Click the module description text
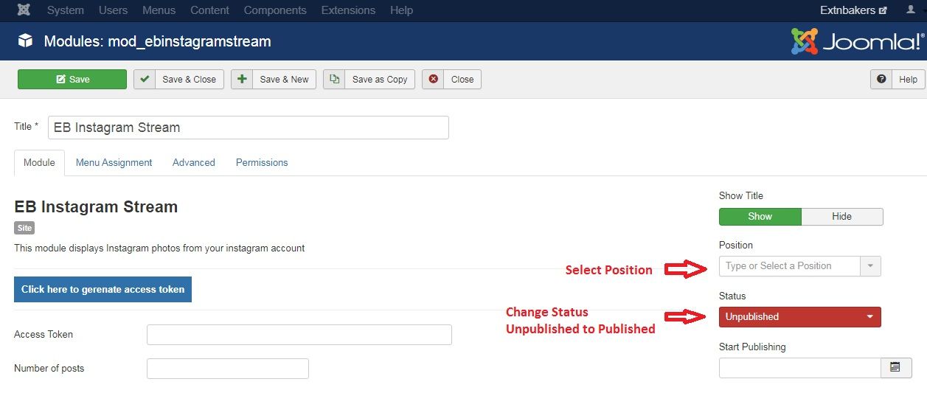This screenshot has width=927, height=393. click(x=159, y=248)
